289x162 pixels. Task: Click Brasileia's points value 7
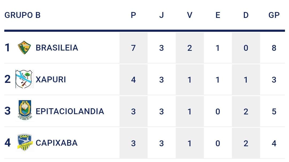tap(133, 48)
